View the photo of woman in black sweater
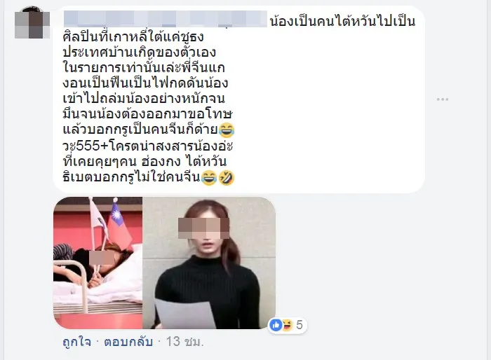Image resolution: width=491 pixels, height=360 pixels. click(209, 263)
